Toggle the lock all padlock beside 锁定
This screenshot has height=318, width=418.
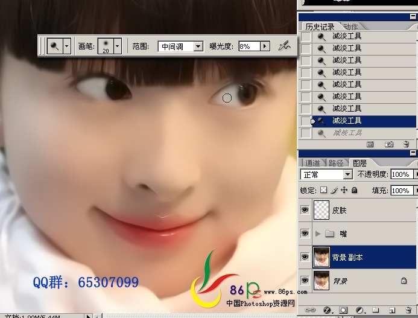click(354, 190)
